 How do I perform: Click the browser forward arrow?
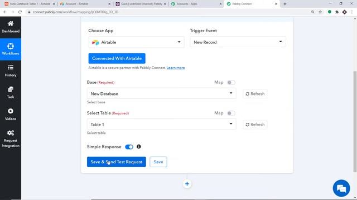click(12, 12)
